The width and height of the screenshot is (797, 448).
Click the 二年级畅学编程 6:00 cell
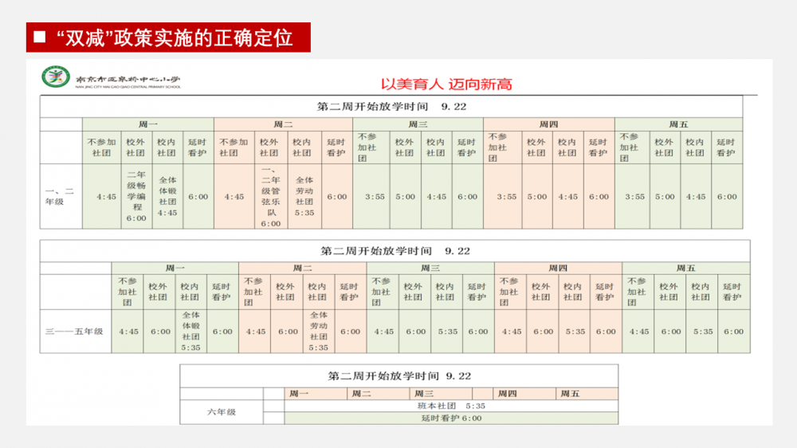tap(135, 196)
